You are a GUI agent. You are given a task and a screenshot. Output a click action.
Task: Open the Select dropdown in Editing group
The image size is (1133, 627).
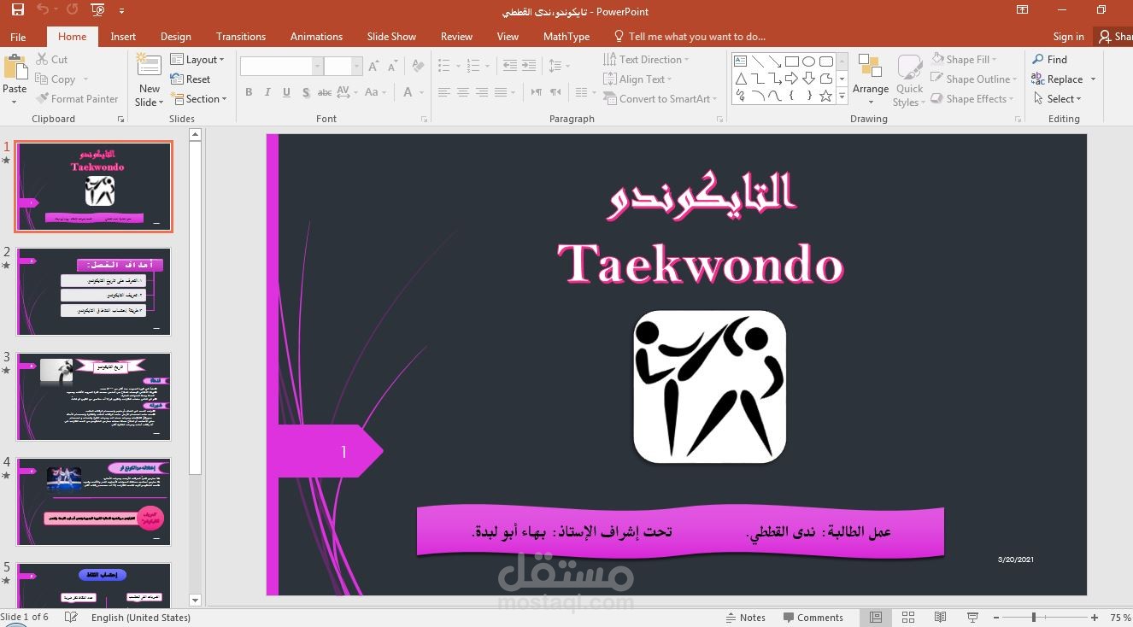pyautogui.click(x=1057, y=99)
